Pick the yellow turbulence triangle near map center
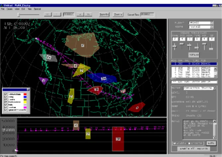Image resolution: width=222 pixels, height=157 pixels. [81, 70]
